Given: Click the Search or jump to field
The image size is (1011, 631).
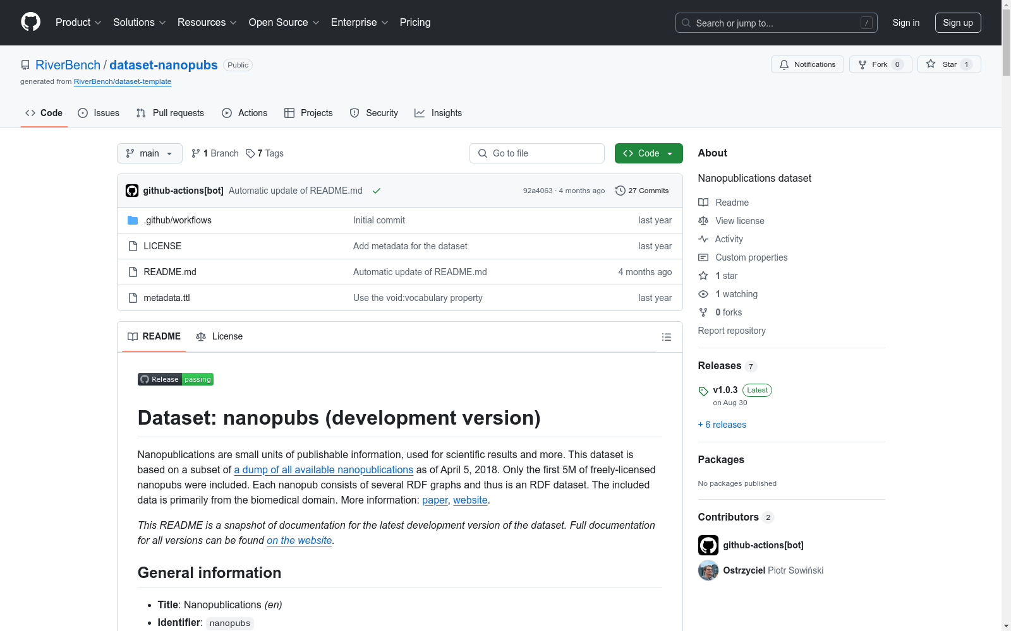Looking at the screenshot, I should [777, 23].
